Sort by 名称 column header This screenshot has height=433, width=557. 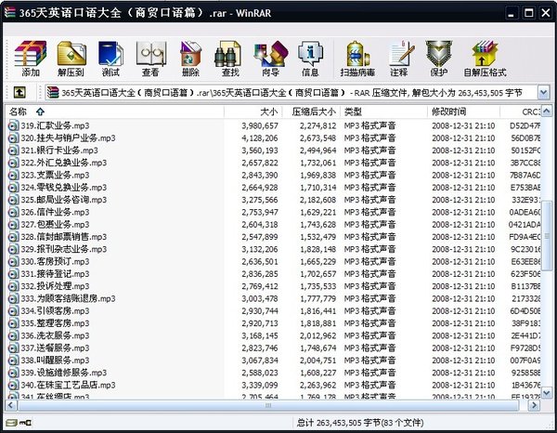(115, 112)
